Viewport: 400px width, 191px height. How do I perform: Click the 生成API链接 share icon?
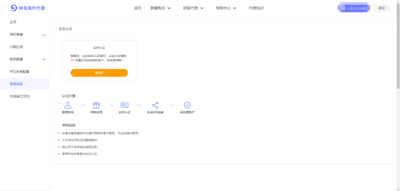pos(155,105)
